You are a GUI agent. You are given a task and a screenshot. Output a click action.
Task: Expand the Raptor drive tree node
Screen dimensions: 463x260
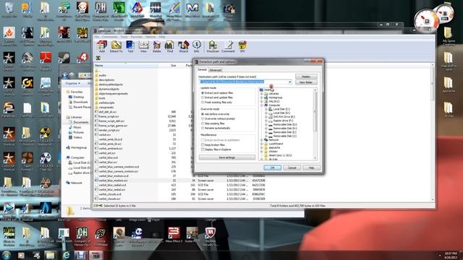click(x=266, y=121)
